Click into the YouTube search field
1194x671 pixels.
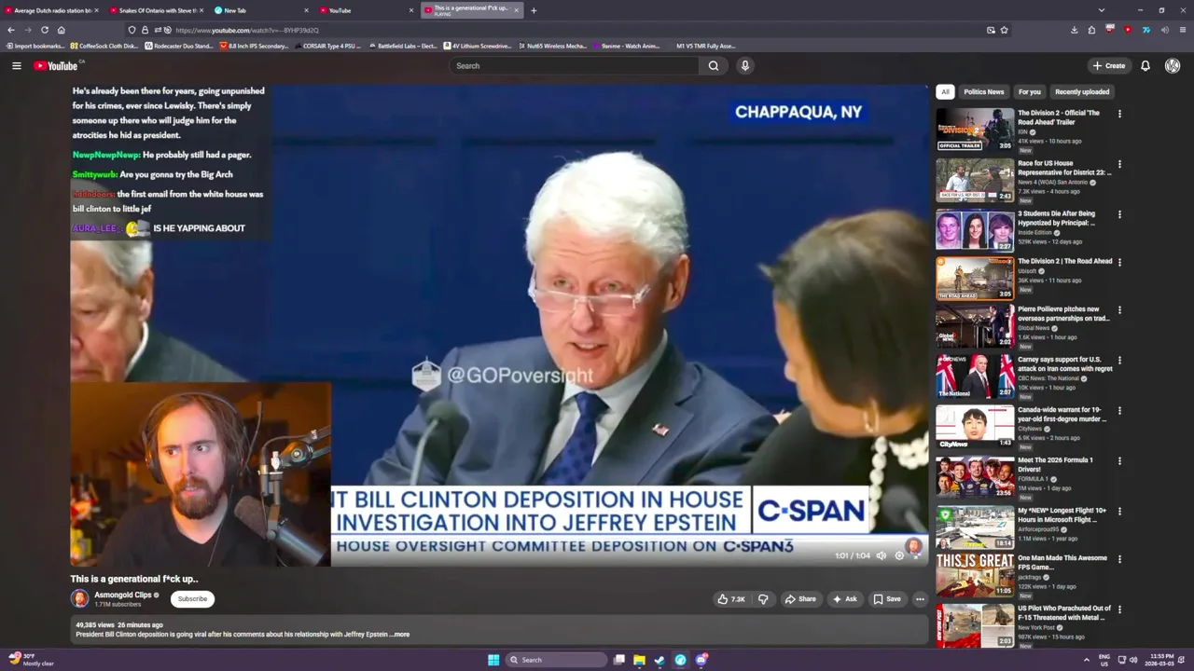tap(574, 65)
